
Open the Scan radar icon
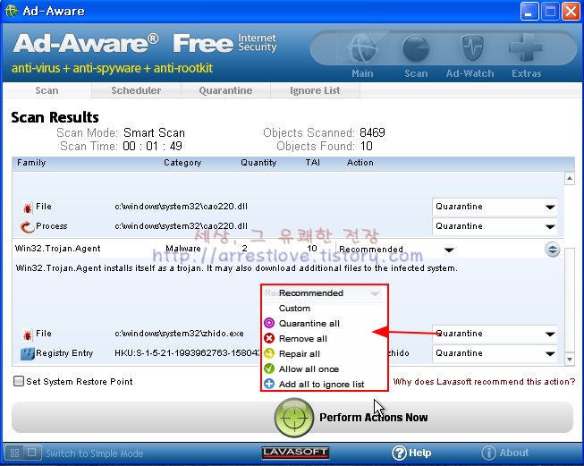(416, 49)
